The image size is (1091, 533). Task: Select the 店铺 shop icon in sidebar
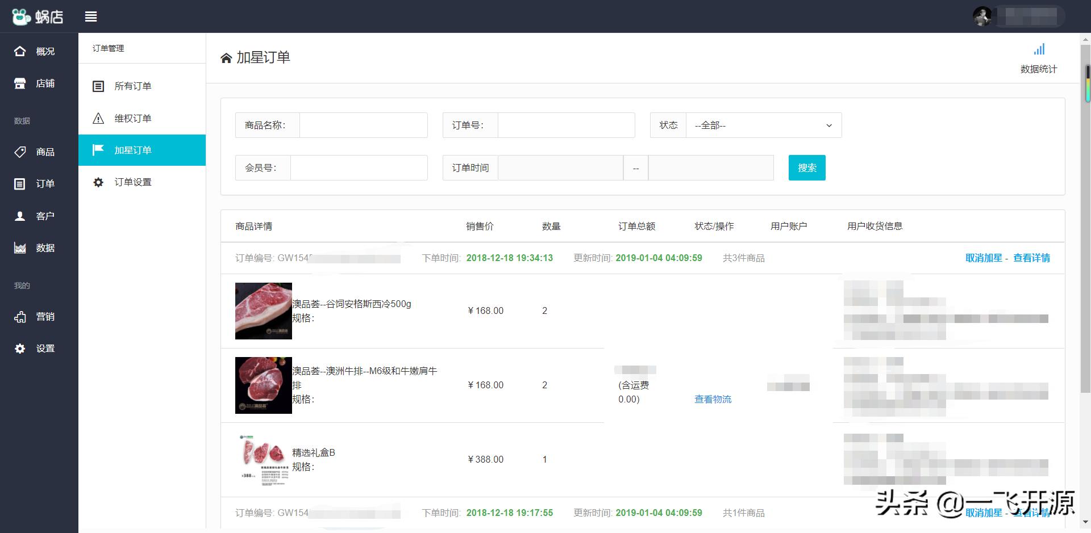point(39,83)
